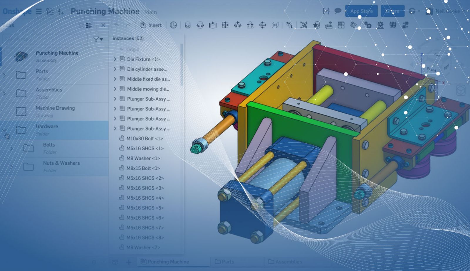Expand the Die Fixture <1> instance
470x271 pixels.
click(115, 59)
